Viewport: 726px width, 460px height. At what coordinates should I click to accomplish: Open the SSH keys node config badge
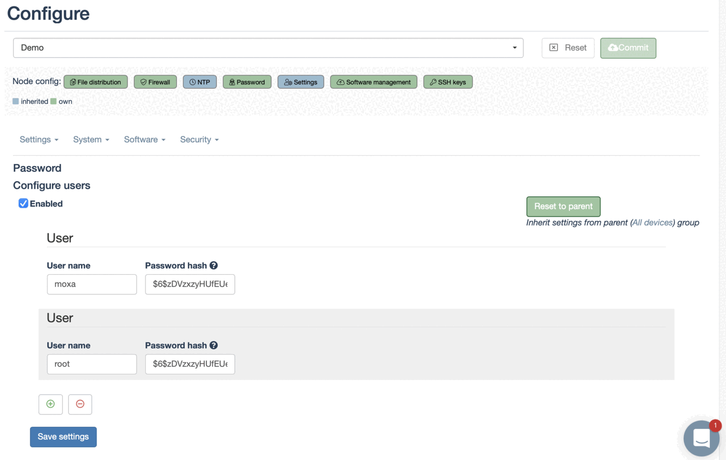click(x=448, y=82)
